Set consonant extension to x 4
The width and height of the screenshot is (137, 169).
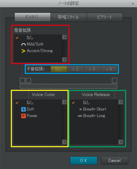109,69
